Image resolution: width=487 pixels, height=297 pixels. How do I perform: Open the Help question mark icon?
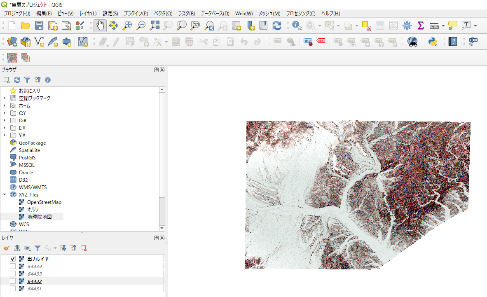(x=453, y=42)
